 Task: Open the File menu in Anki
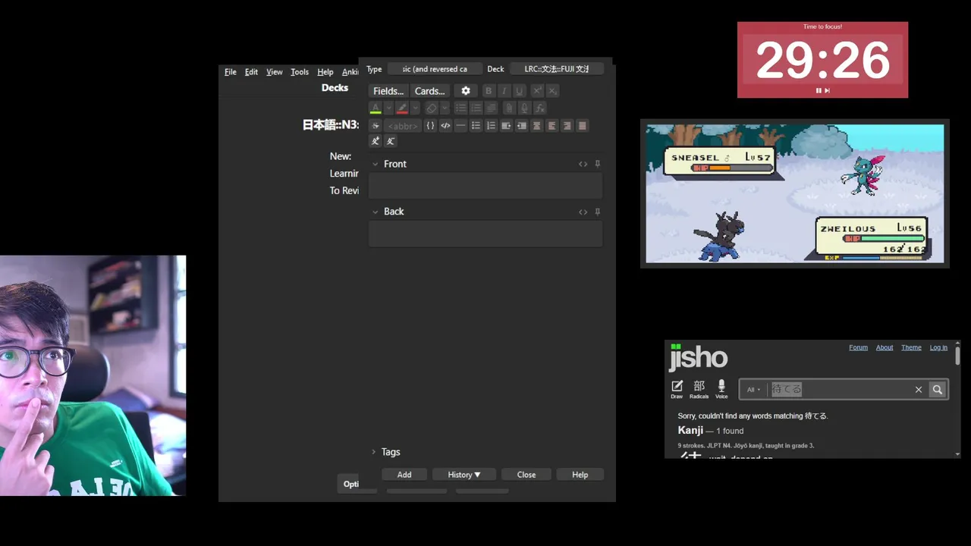coord(231,72)
